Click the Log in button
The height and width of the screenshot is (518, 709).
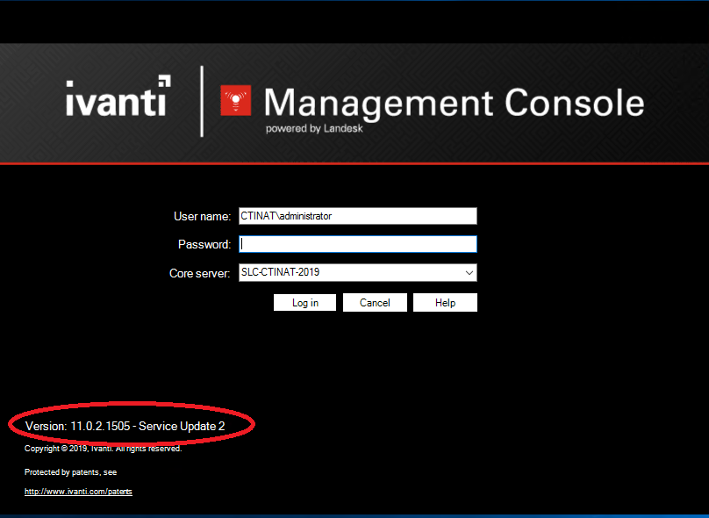[x=304, y=302]
